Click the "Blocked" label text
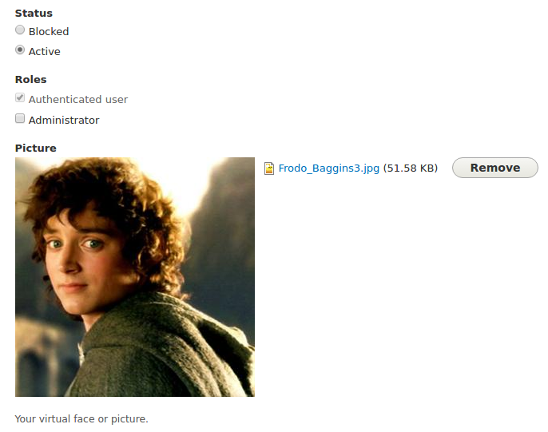 tap(49, 31)
